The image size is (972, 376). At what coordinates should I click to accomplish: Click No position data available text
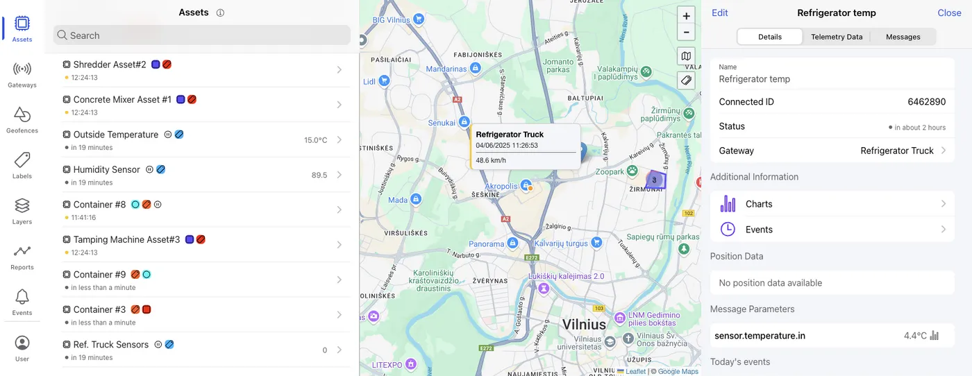coord(771,283)
